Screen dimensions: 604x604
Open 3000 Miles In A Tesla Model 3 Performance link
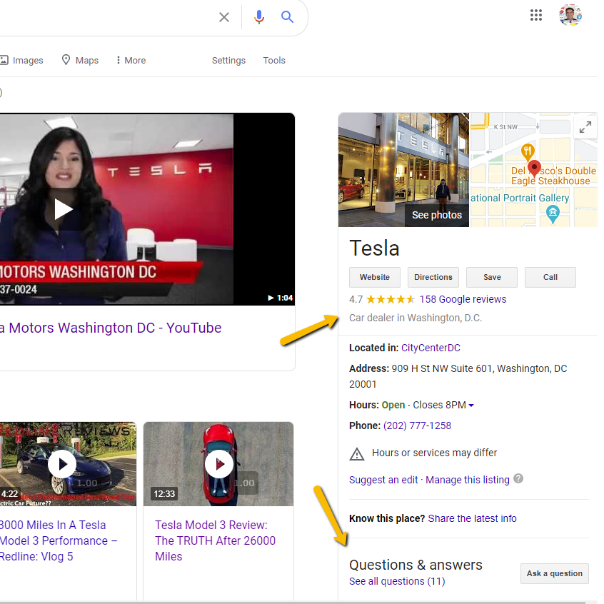tap(58, 541)
